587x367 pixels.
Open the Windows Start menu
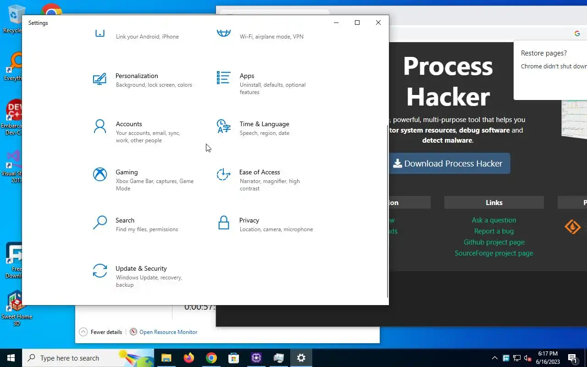(11, 358)
